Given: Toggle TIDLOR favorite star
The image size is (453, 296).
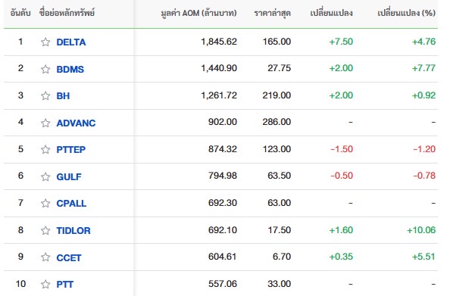Looking at the screenshot, I should [45, 230].
